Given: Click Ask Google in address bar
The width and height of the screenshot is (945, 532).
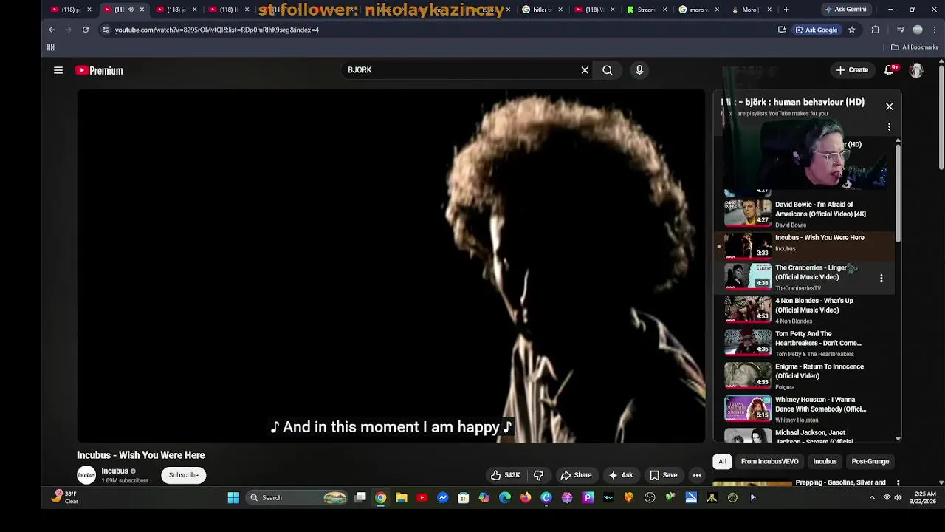Looking at the screenshot, I should click(816, 30).
